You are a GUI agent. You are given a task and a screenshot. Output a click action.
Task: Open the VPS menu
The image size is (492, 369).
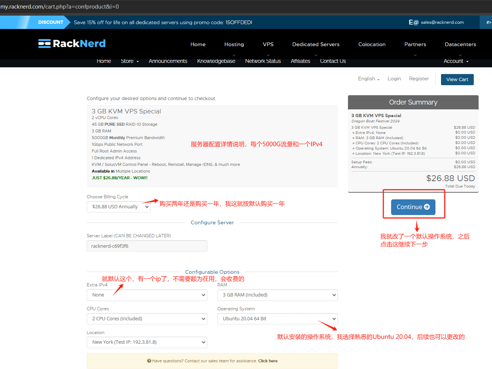pyautogui.click(x=268, y=44)
